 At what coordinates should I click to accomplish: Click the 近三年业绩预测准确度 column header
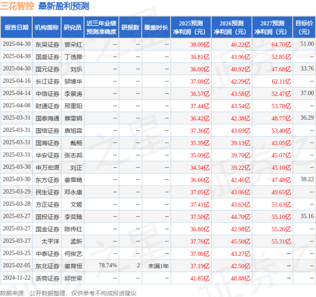(x=102, y=27)
